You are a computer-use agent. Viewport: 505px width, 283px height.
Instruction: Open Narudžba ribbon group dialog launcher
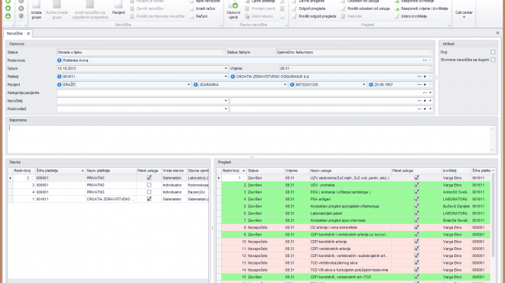[x=221, y=25]
